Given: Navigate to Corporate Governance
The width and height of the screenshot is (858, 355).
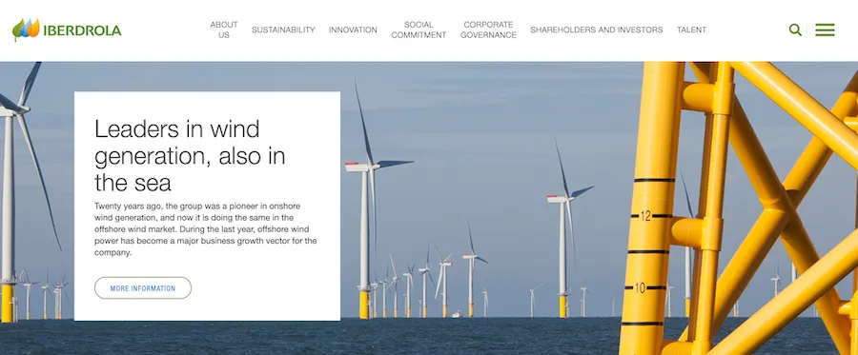Looking at the screenshot, I should click(488, 30).
